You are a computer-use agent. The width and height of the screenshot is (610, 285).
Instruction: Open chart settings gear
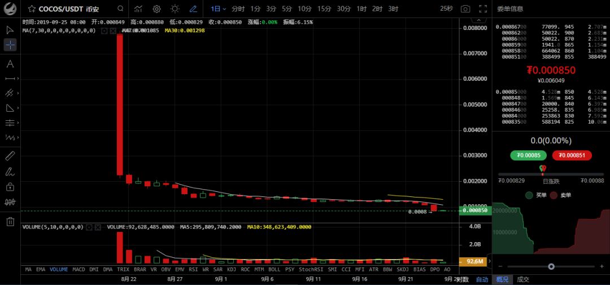pyautogui.click(x=157, y=8)
